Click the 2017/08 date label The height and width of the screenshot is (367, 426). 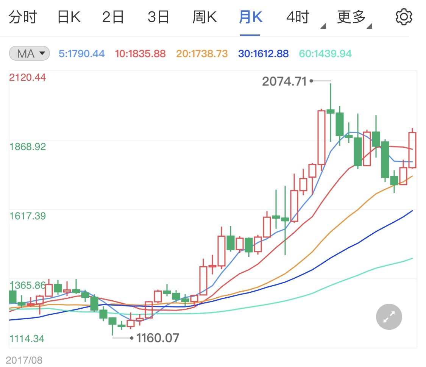(x=24, y=360)
